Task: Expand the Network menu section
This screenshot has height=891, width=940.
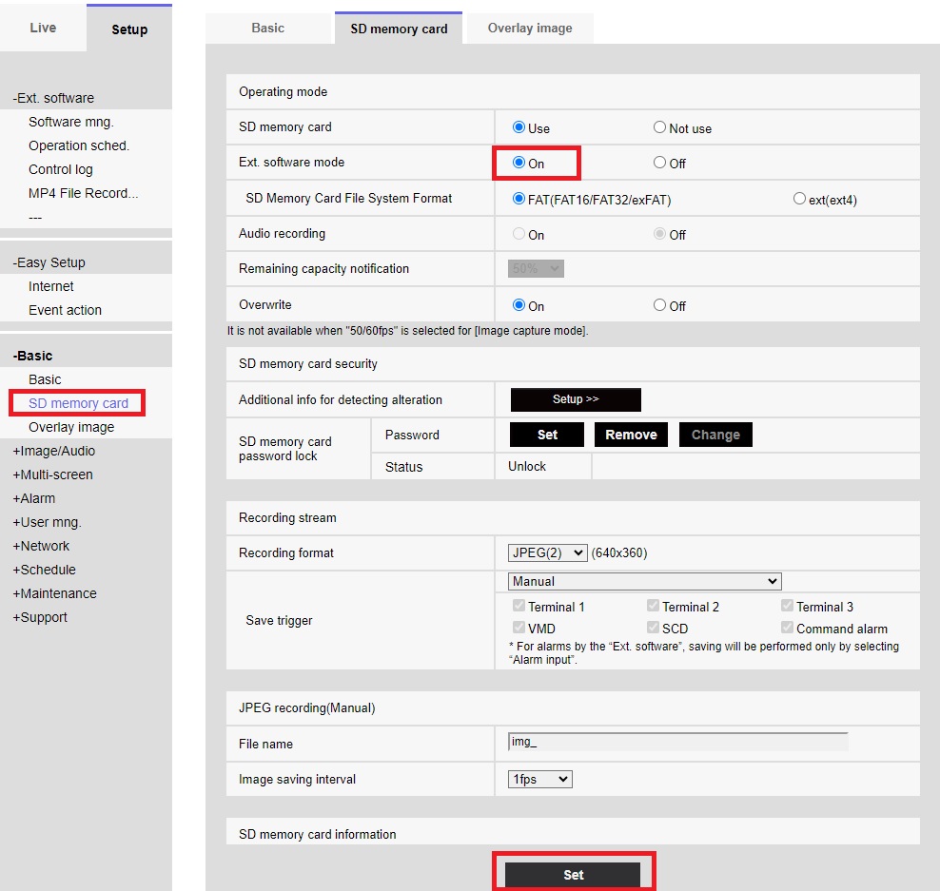Action: (41, 546)
